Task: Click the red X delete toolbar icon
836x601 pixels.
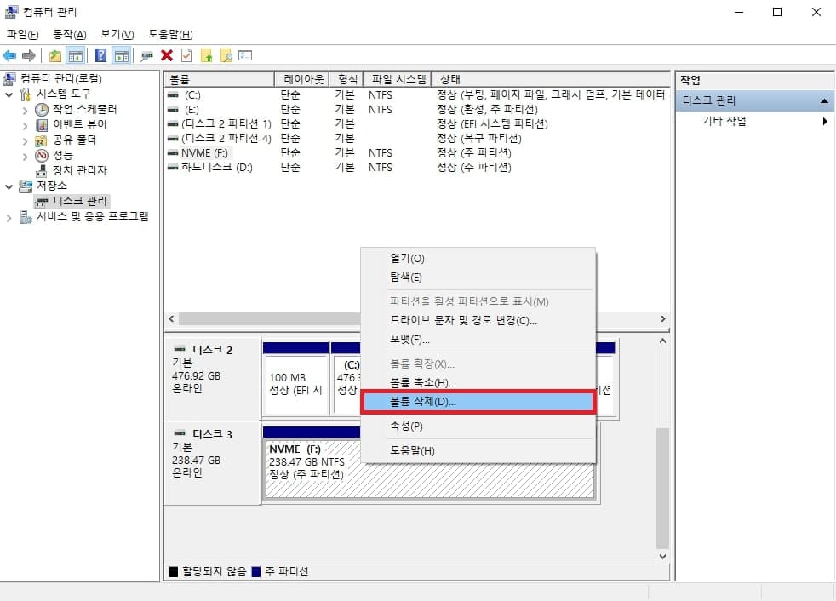Action: tap(168, 54)
